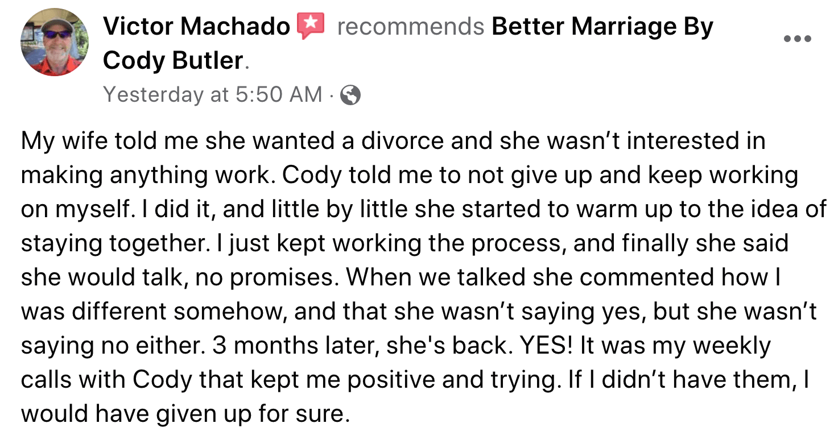Click "Cody Butler" in the page name
This screenshot has width=834, height=448.
point(173,60)
